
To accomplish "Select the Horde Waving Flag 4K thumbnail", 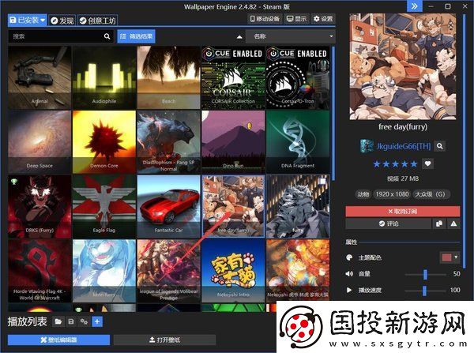I will click(39, 271).
